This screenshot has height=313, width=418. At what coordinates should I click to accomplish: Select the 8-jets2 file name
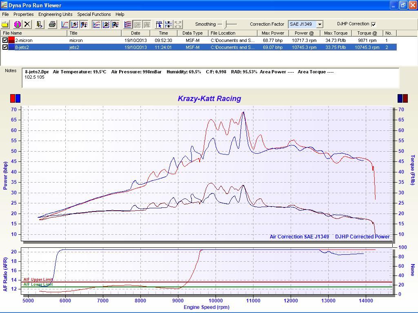[x=22, y=47]
